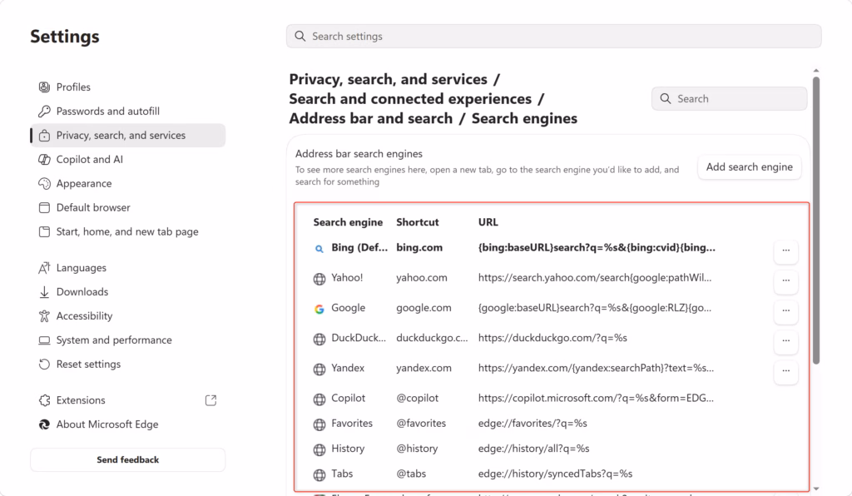Click the System and performance laptop icon
The width and height of the screenshot is (852, 496).
tap(44, 340)
